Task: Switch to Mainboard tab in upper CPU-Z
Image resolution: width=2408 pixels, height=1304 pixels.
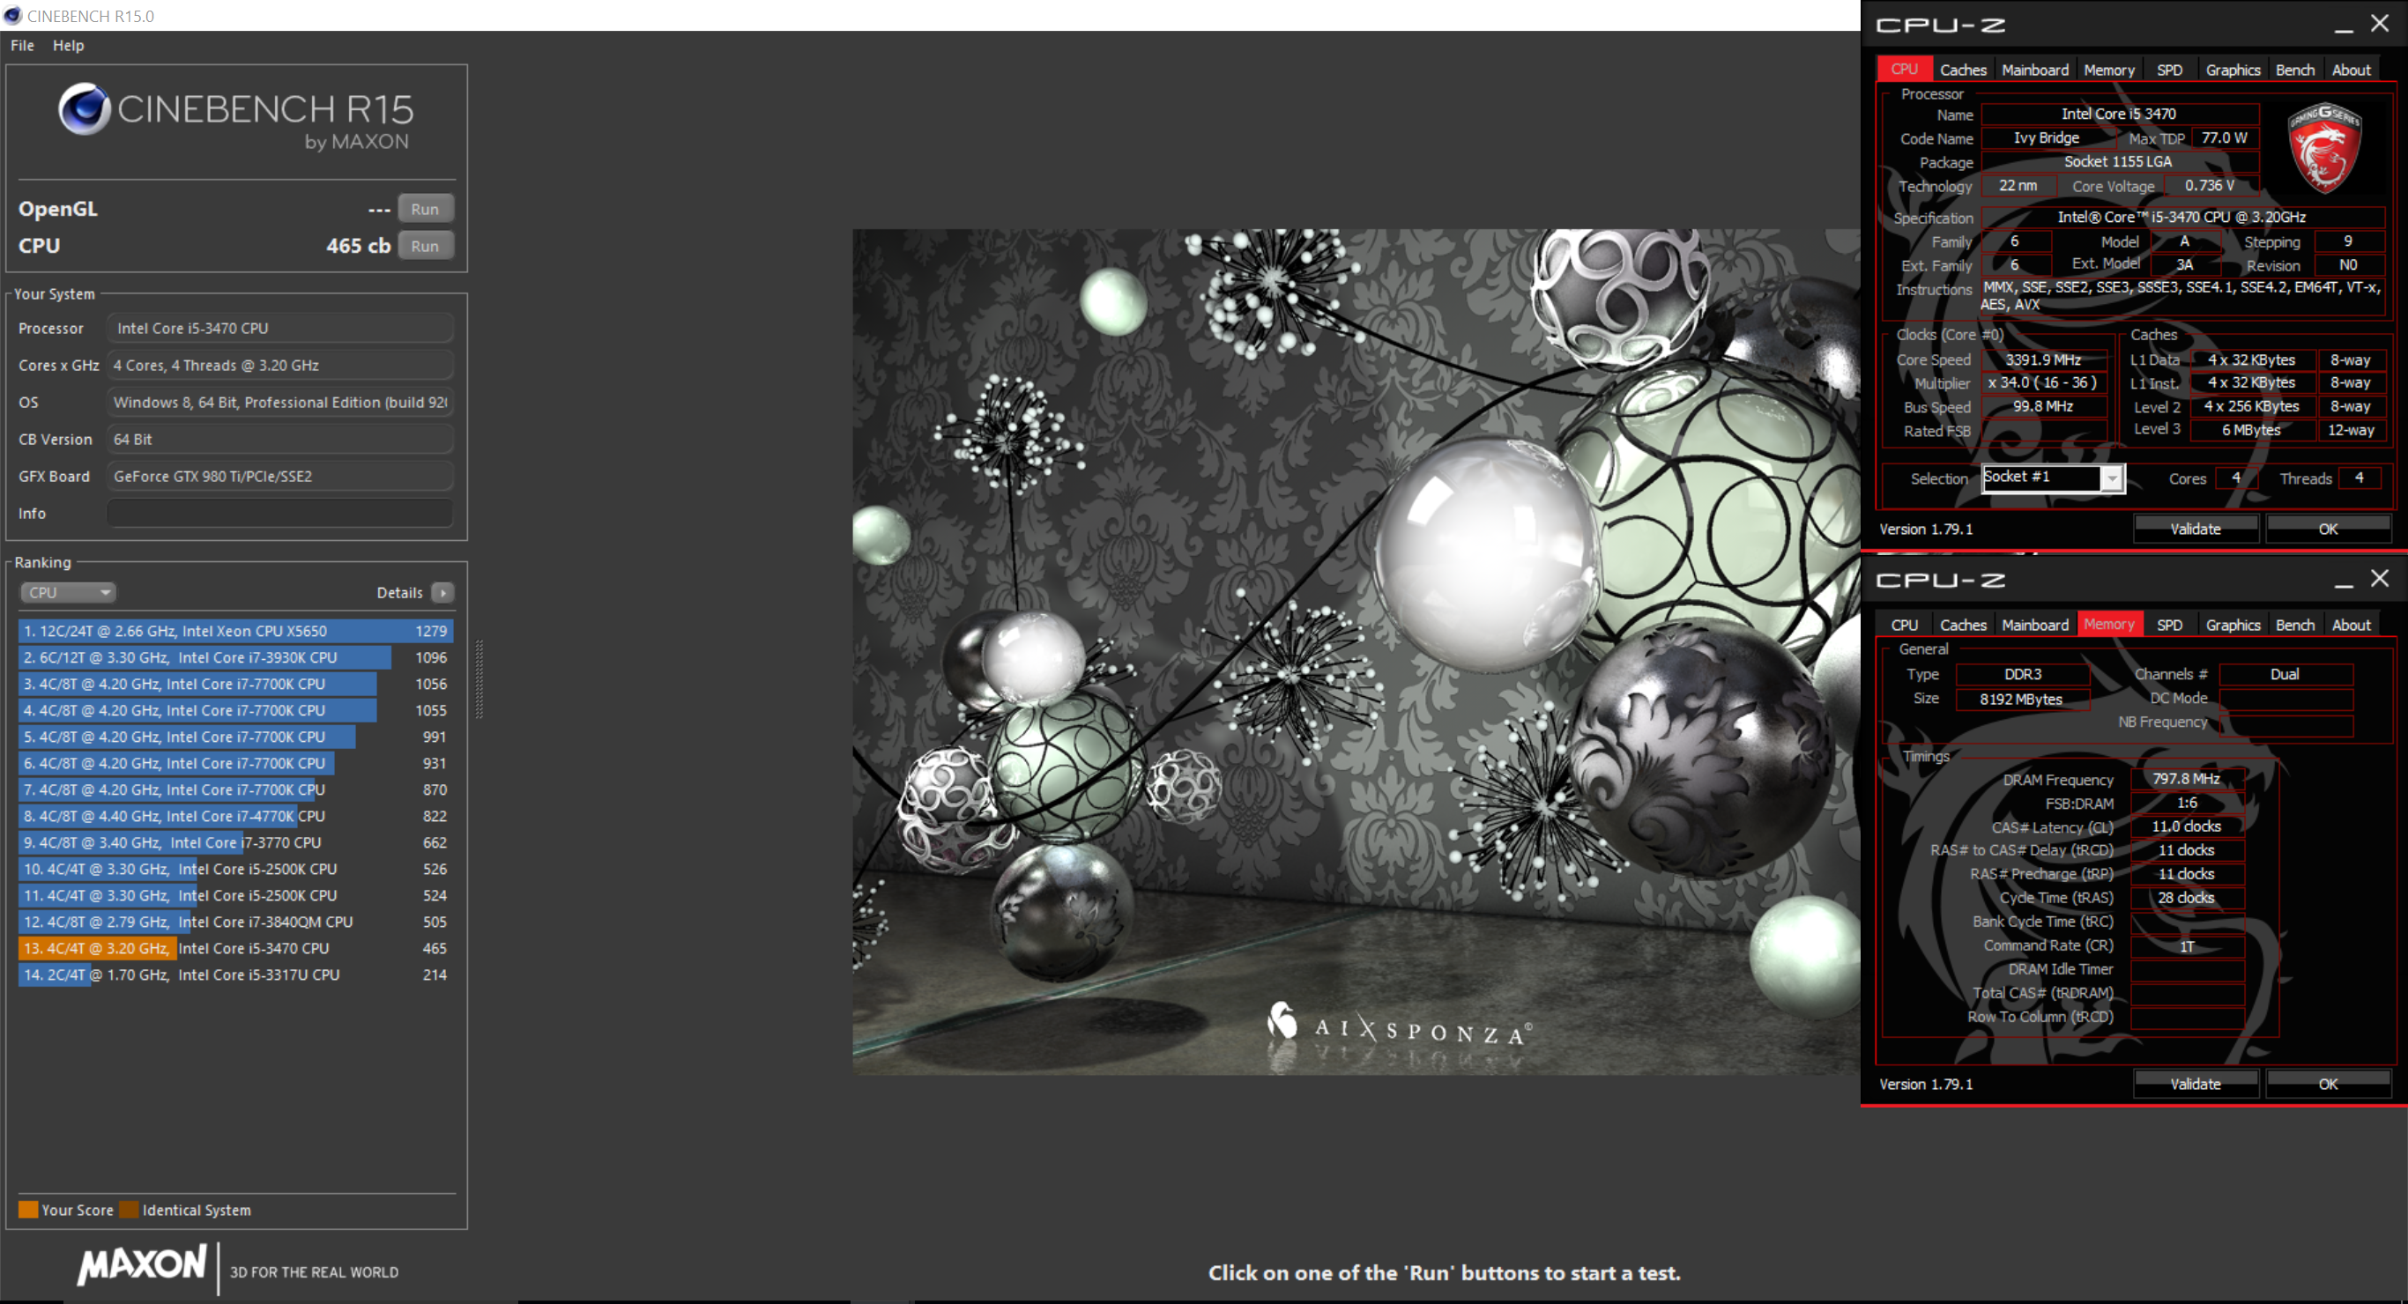Action: (2034, 70)
